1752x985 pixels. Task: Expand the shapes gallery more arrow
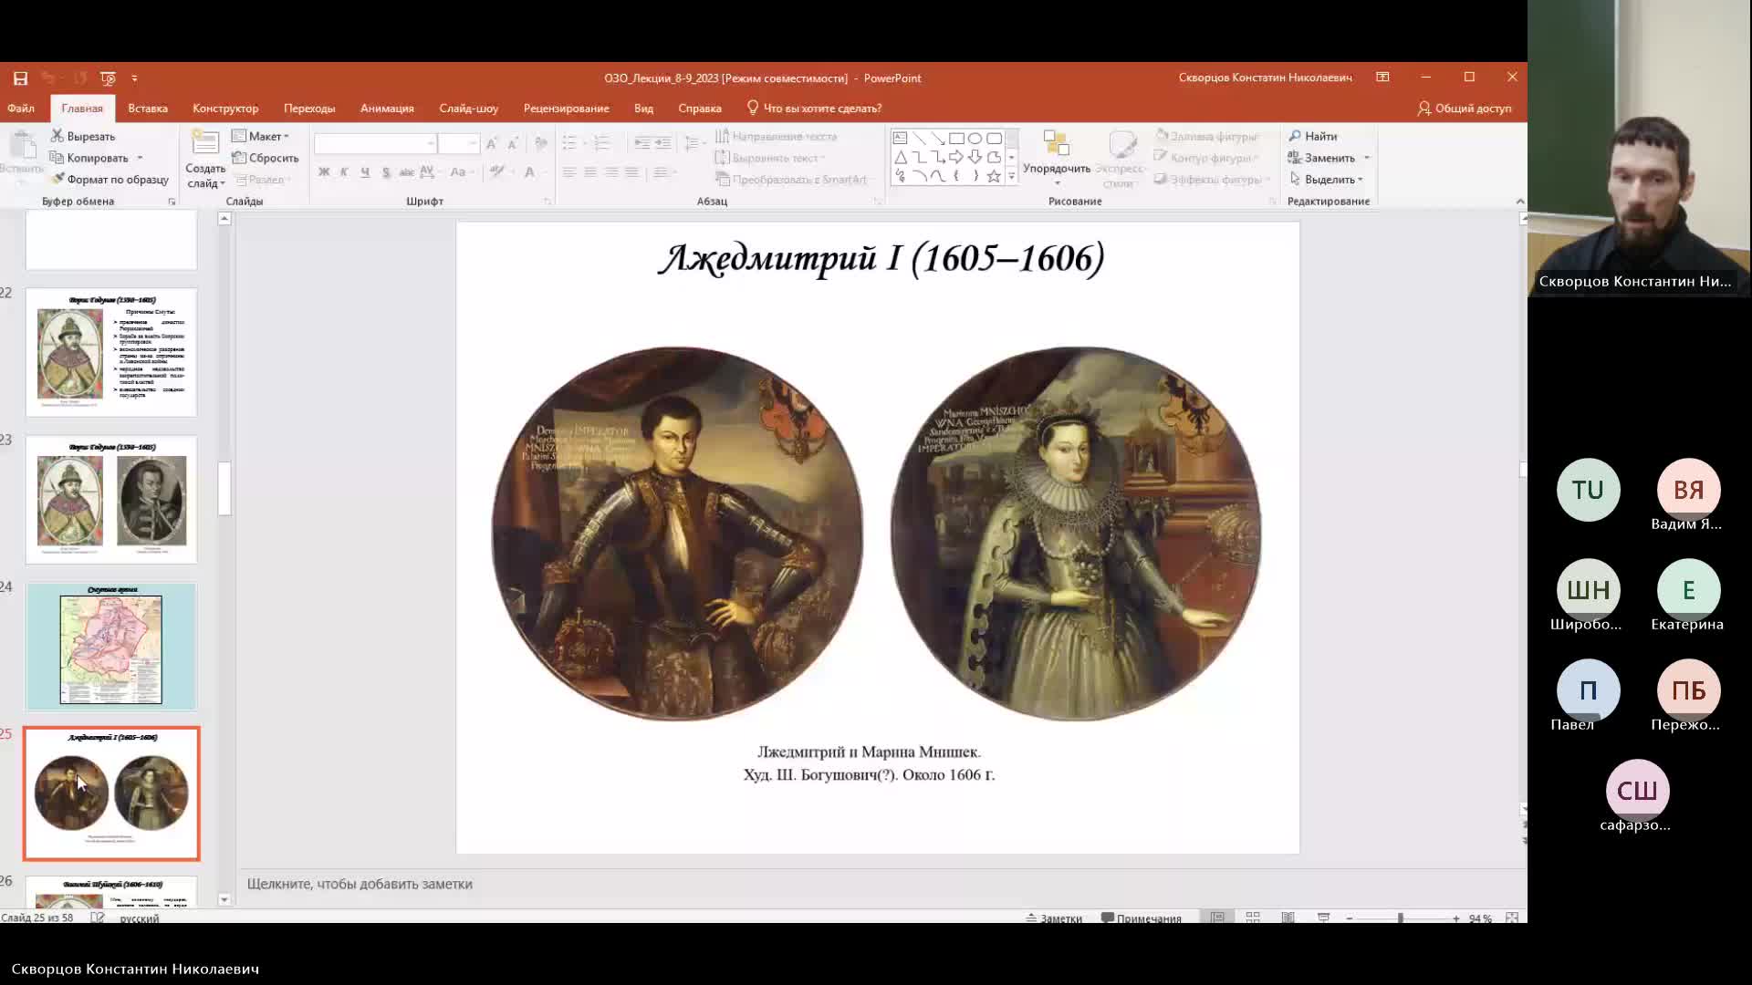tap(1011, 176)
